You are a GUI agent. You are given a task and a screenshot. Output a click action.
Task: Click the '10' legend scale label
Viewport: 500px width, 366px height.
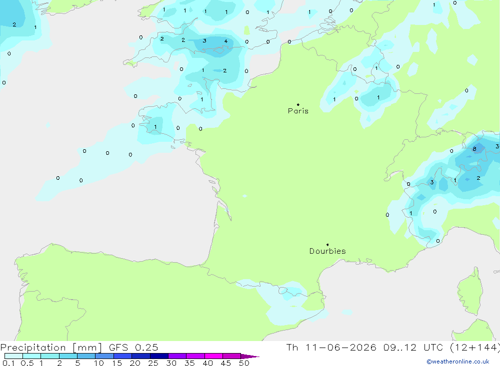click(x=99, y=363)
